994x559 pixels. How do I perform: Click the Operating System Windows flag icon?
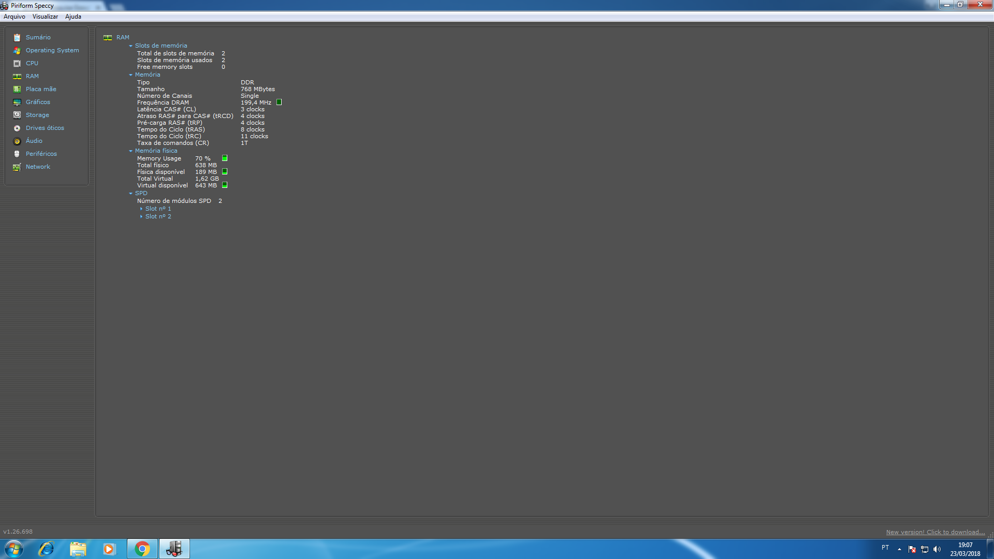17,50
